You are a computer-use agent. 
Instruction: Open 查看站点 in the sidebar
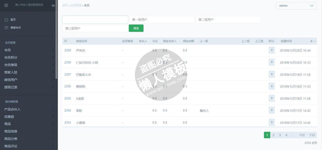(x=16, y=28)
